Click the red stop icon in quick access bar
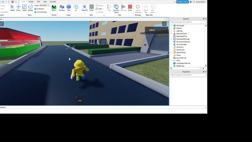The height and width of the screenshot is (142, 252). click(13, 2)
